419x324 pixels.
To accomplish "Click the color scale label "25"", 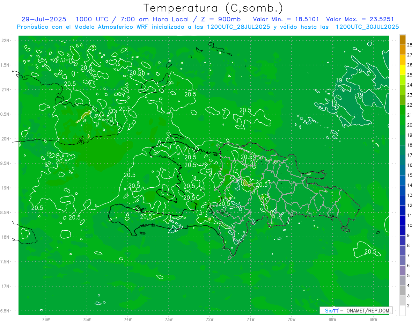I will pyautogui.click(x=410, y=75).
